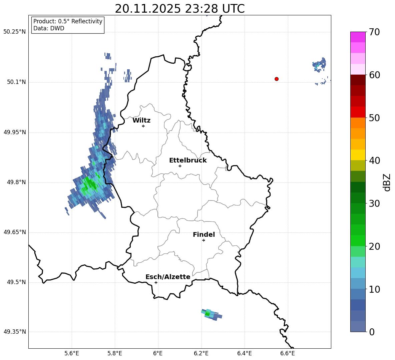Click the 49.5°N latitude label
This screenshot has width=395, height=360.
[16, 282]
